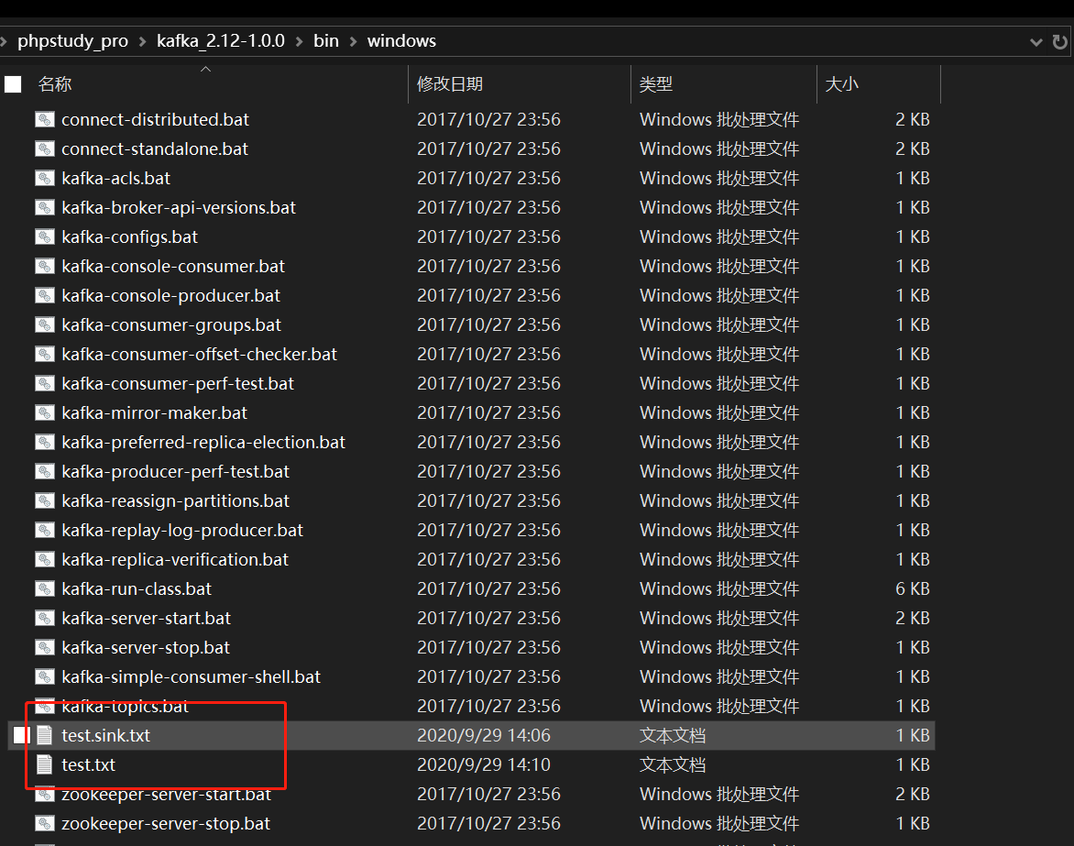Image resolution: width=1074 pixels, height=846 pixels.
Task: Click the 2020/9/29 14:10 date of test.txt
Action: 484,765
